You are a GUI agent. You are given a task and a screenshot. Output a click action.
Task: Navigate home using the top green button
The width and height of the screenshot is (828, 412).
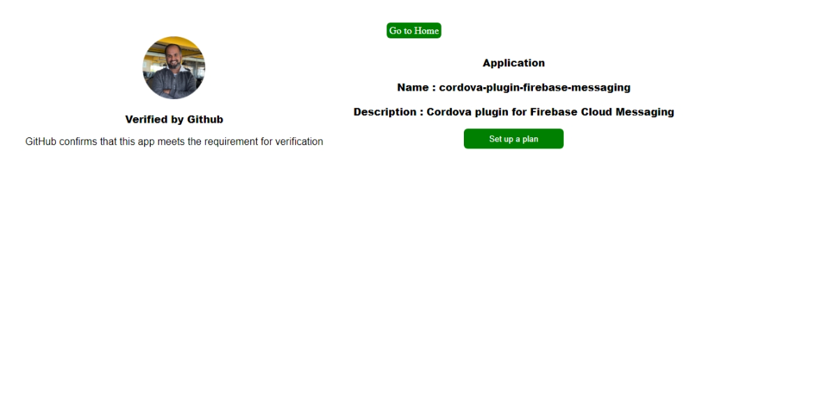click(x=413, y=30)
